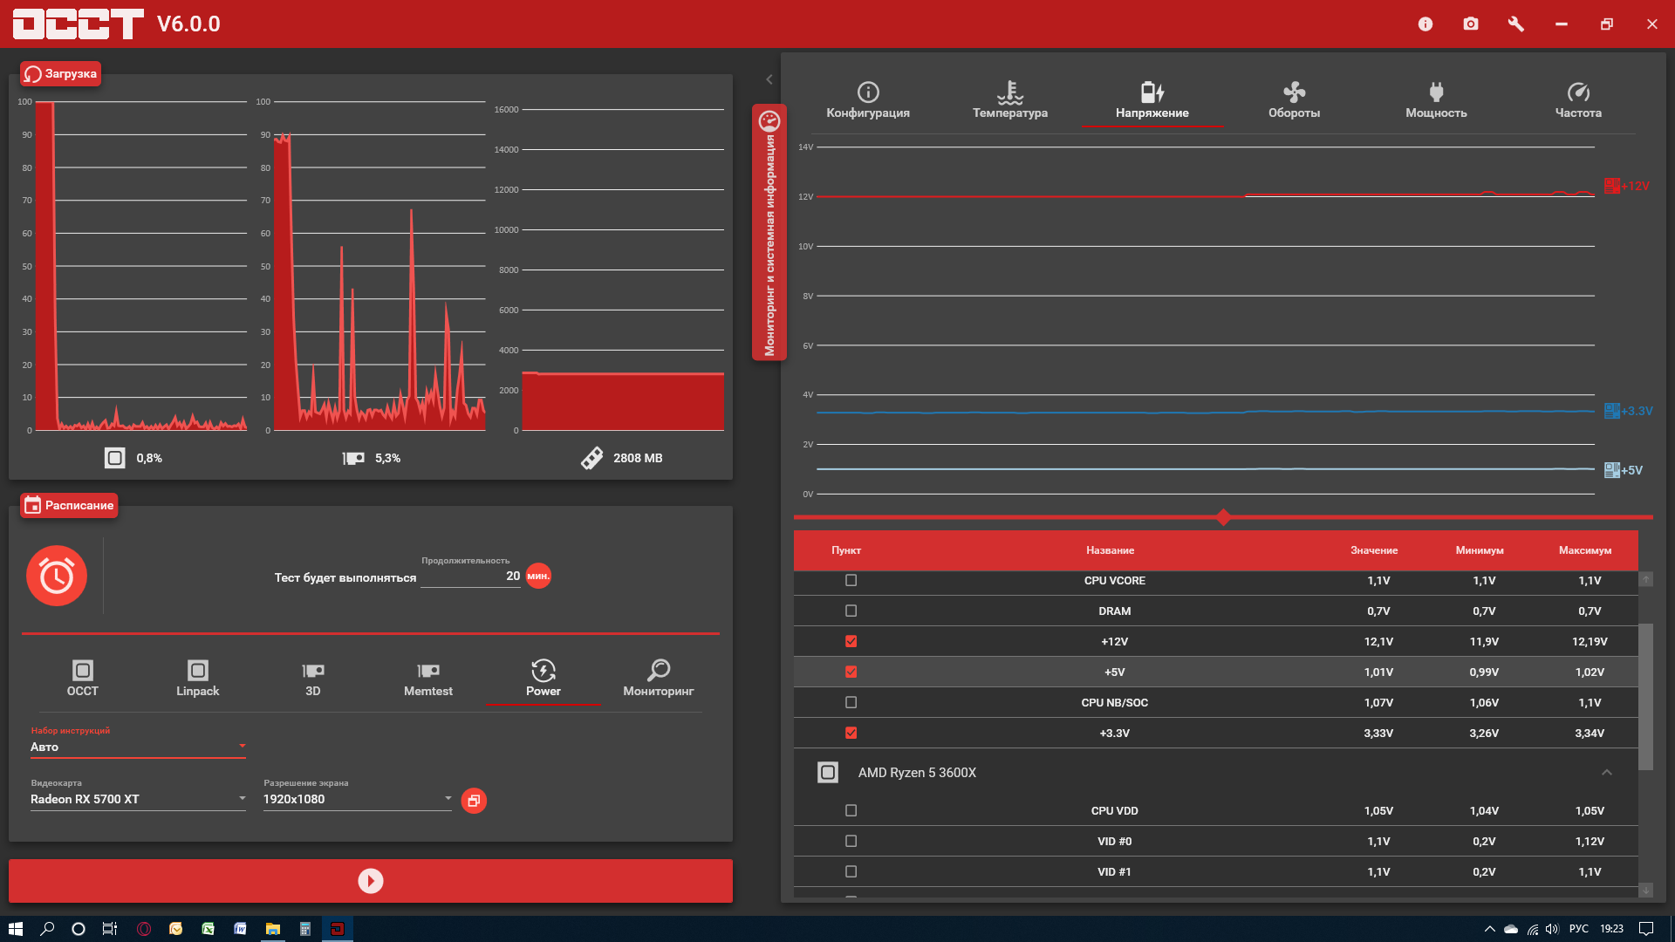
Task: Open settings via the wrench icon
Action: [x=1516, y=24]
